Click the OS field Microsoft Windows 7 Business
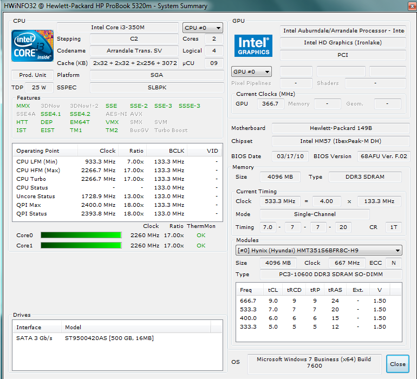 [314, 363]
